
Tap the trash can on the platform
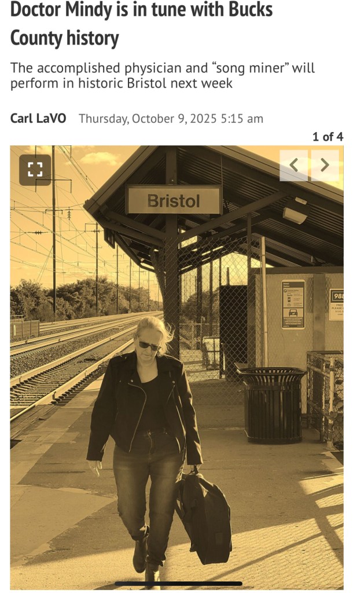pyautogui.click(x=272, y=405)
